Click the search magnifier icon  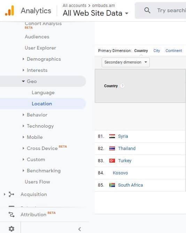pos(147,10)
